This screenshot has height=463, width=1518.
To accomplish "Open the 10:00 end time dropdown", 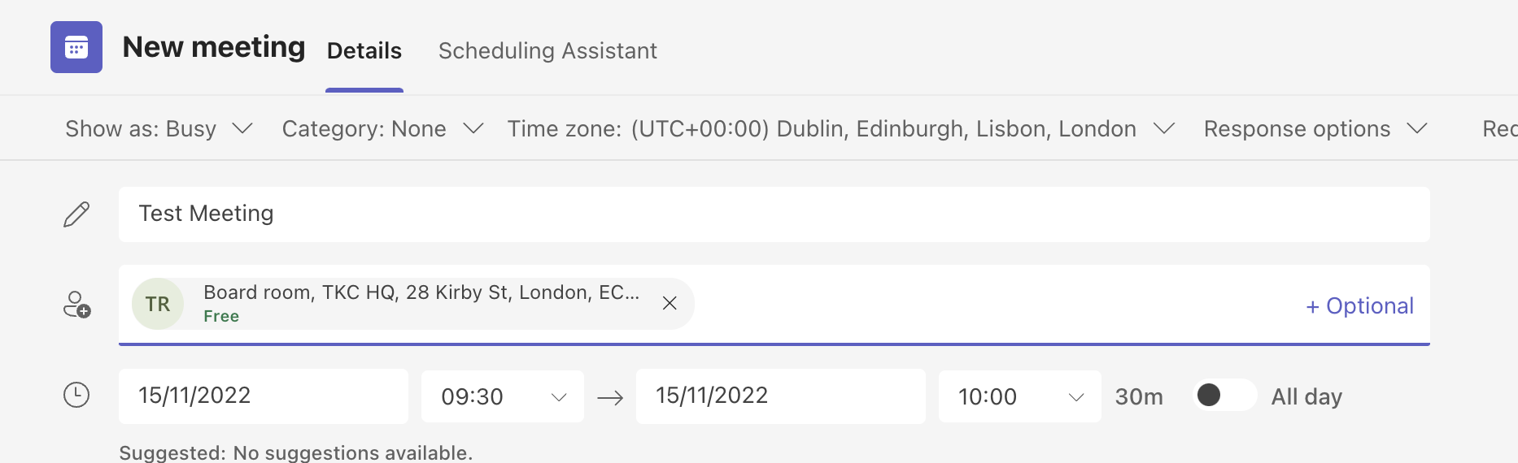I will click(1020, 396).
